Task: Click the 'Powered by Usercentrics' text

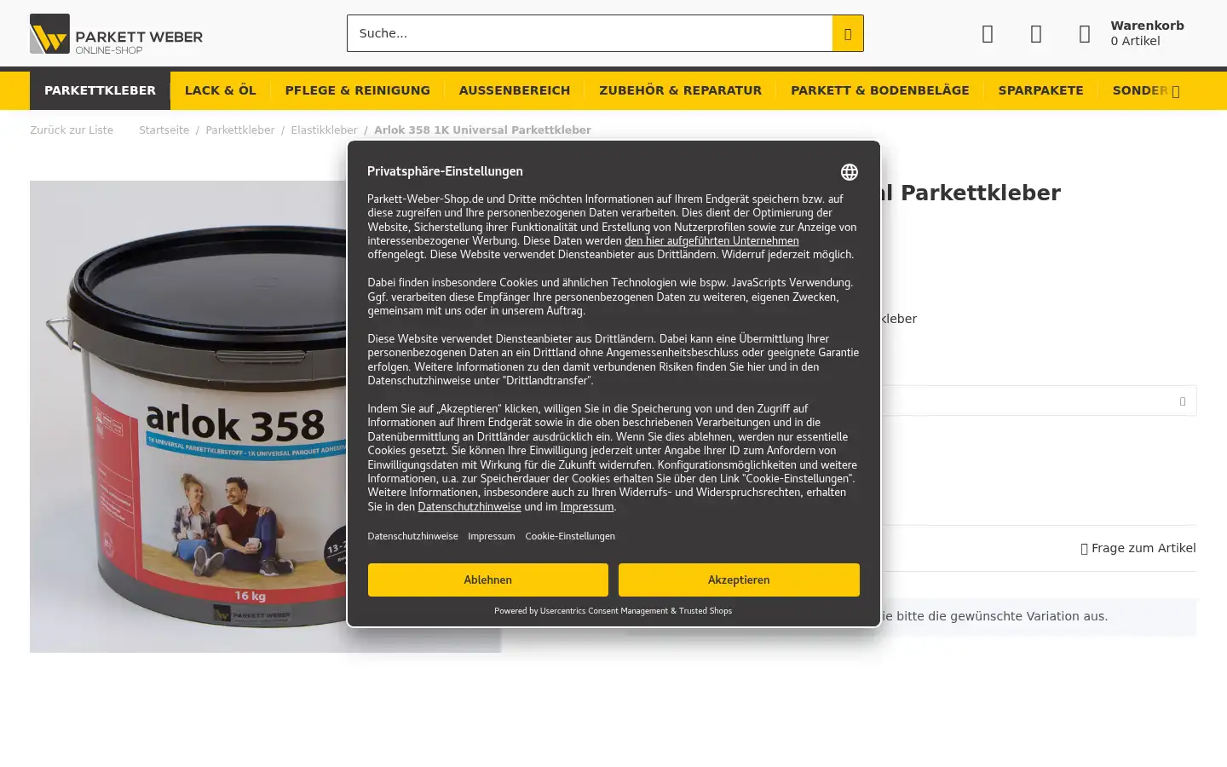Action: 613,611
